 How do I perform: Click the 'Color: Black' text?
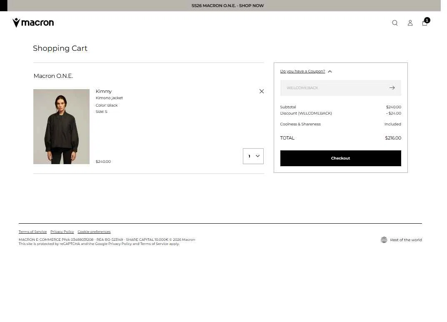pyautogui.click(x=107, y=105)
